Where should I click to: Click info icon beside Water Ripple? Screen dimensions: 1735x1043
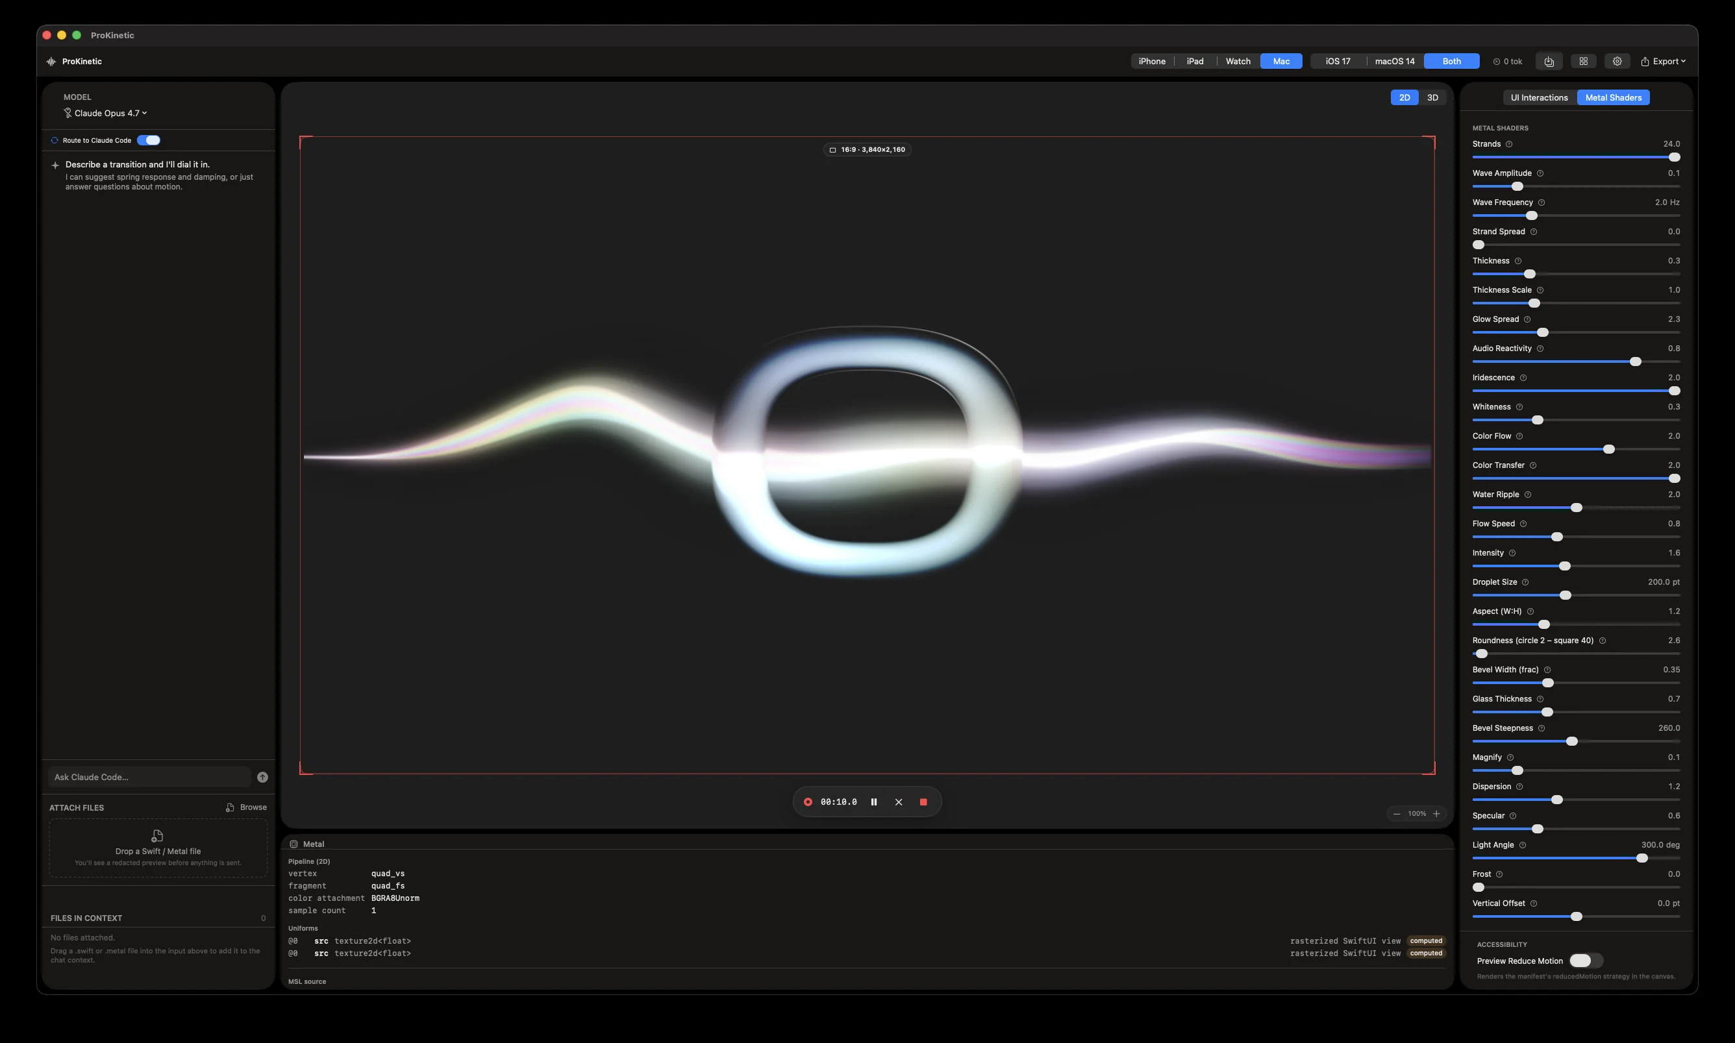tap(1527, 495)
